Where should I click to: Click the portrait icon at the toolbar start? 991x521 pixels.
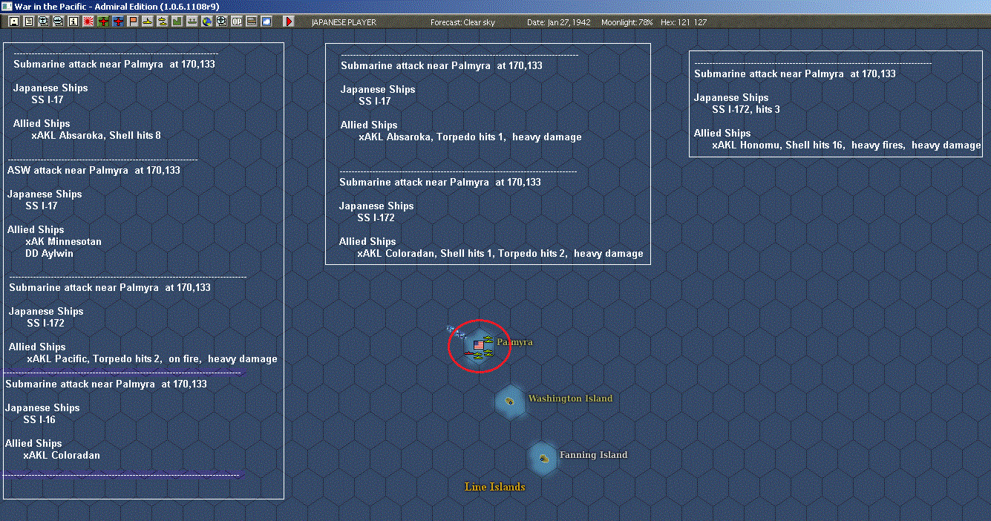pyautogui.click(x=14, y=22)
